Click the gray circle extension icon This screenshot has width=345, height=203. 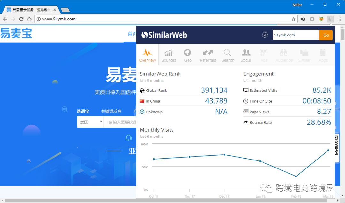(312, 19)
